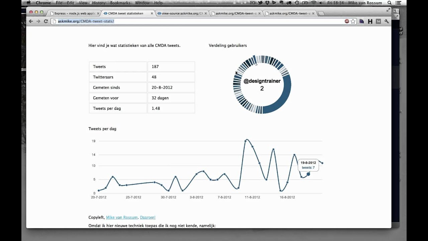Open the Wi-Fi status menu

pos(314,3)
